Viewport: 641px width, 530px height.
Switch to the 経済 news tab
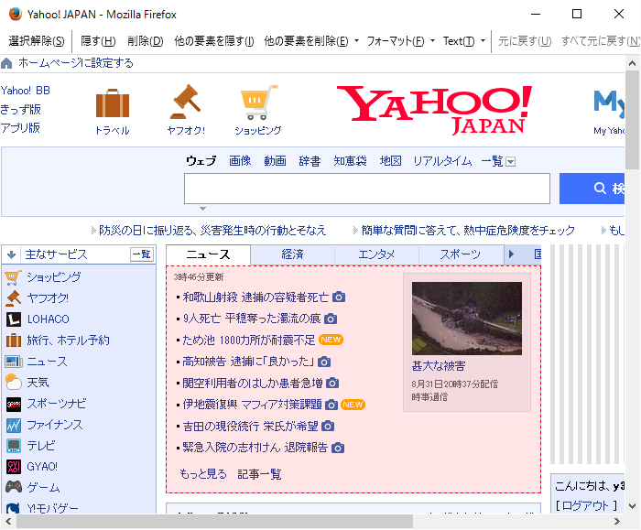293,254
